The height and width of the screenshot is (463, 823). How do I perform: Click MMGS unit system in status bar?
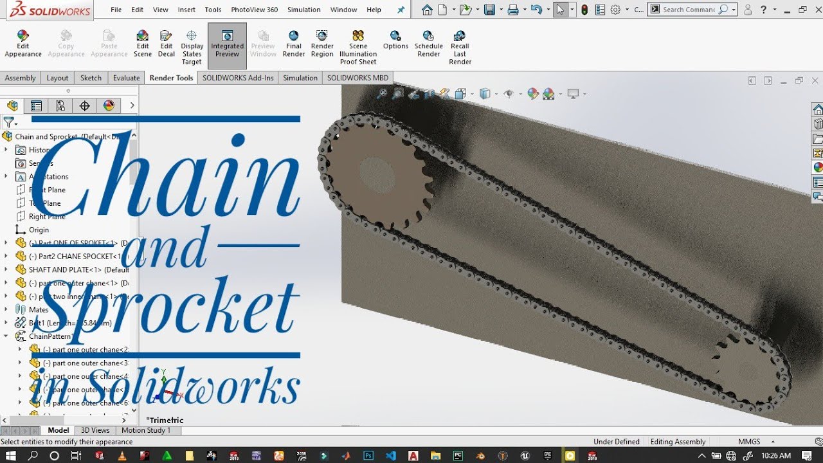click(x=749, y=442)
